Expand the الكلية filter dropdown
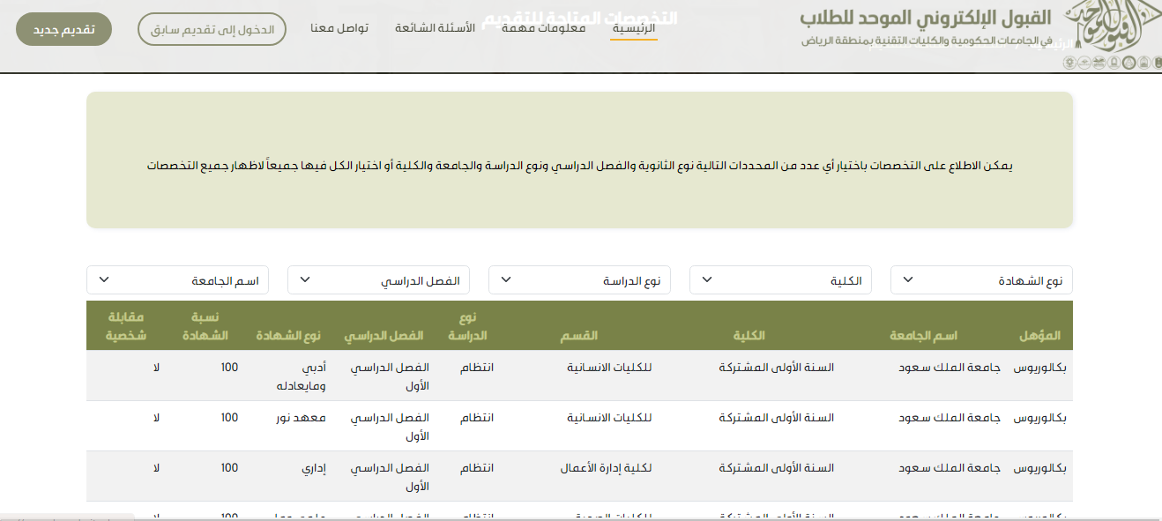The height and width of the screenshot is (521, 1162). coord(780,280)
